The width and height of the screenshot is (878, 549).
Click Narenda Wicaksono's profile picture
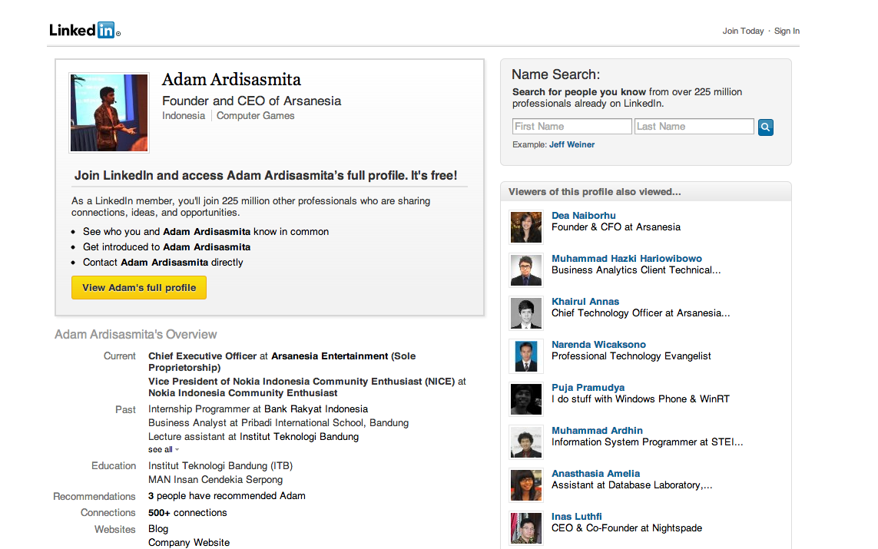point(525,356)
